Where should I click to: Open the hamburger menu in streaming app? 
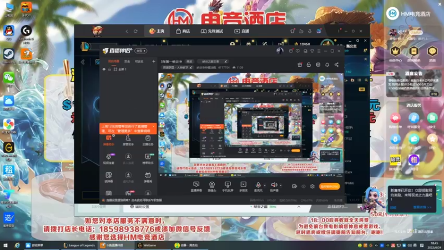[x=319, y=51]
